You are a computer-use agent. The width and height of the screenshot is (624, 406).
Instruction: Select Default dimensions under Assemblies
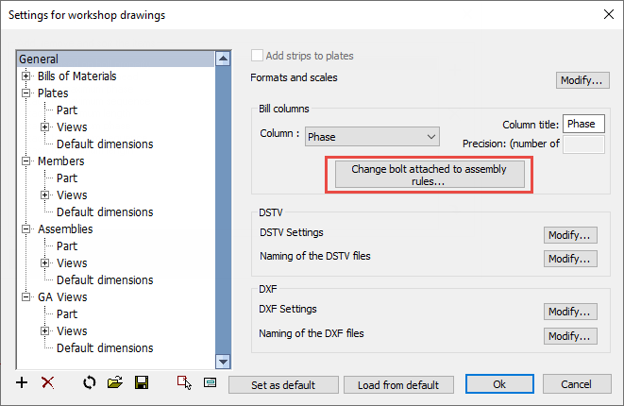[105, 280]
